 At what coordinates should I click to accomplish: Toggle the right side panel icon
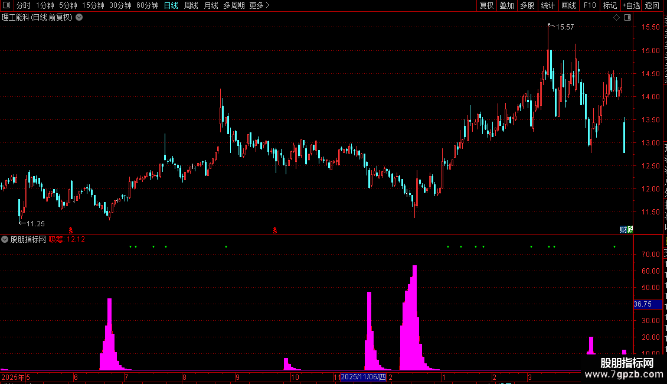pyautogui.click(x=627, y=18)
